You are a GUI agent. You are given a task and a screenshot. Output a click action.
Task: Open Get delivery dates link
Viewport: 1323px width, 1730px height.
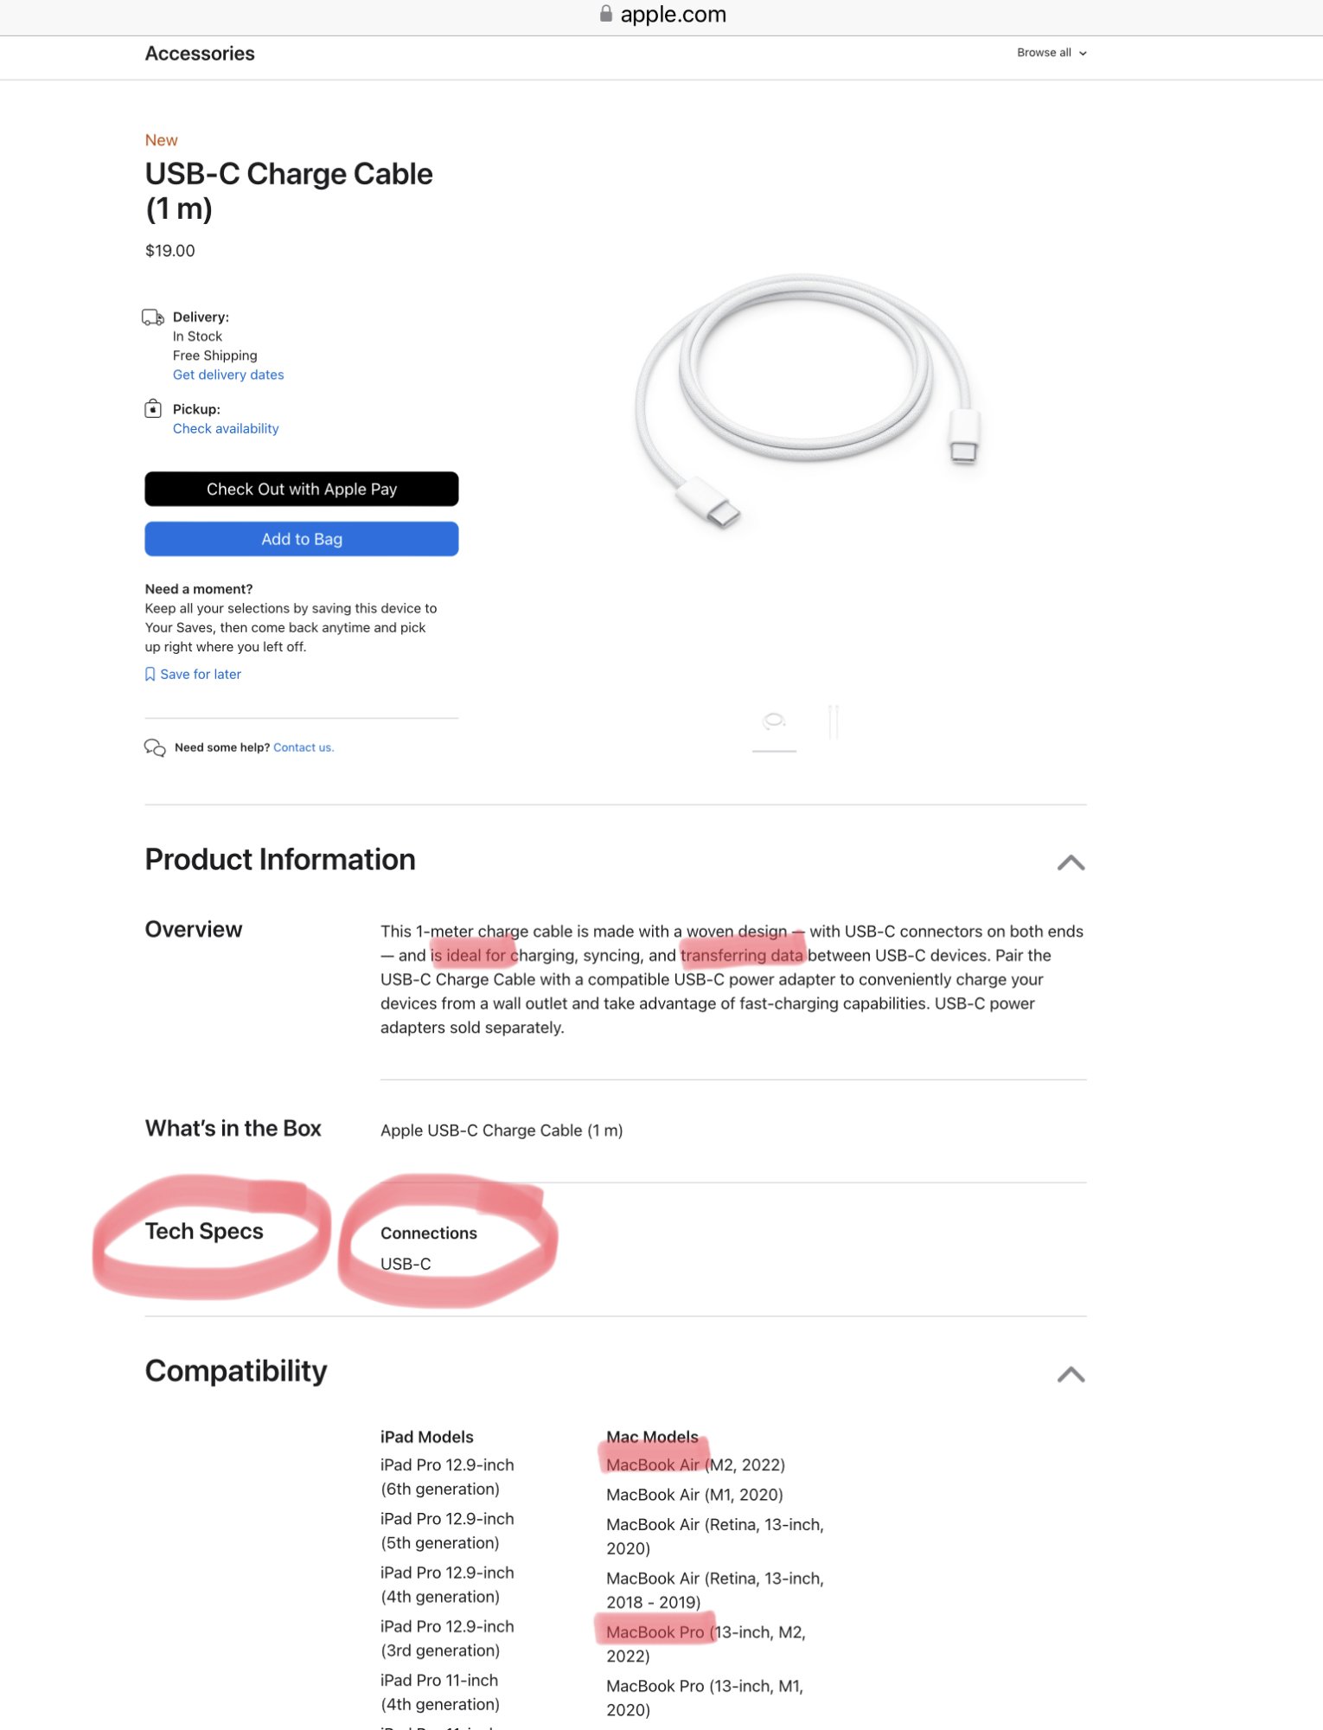[228, 375]
